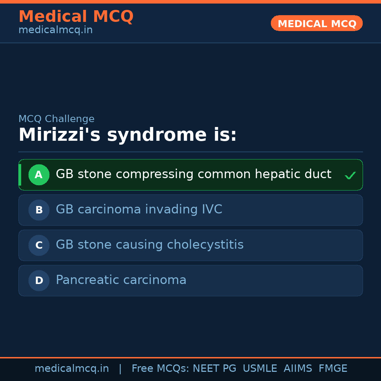Click the orange "MEDICAL MCQ" badge
Image resolution: width=381 pixels, height=381 pixels.
click(316, 23)
